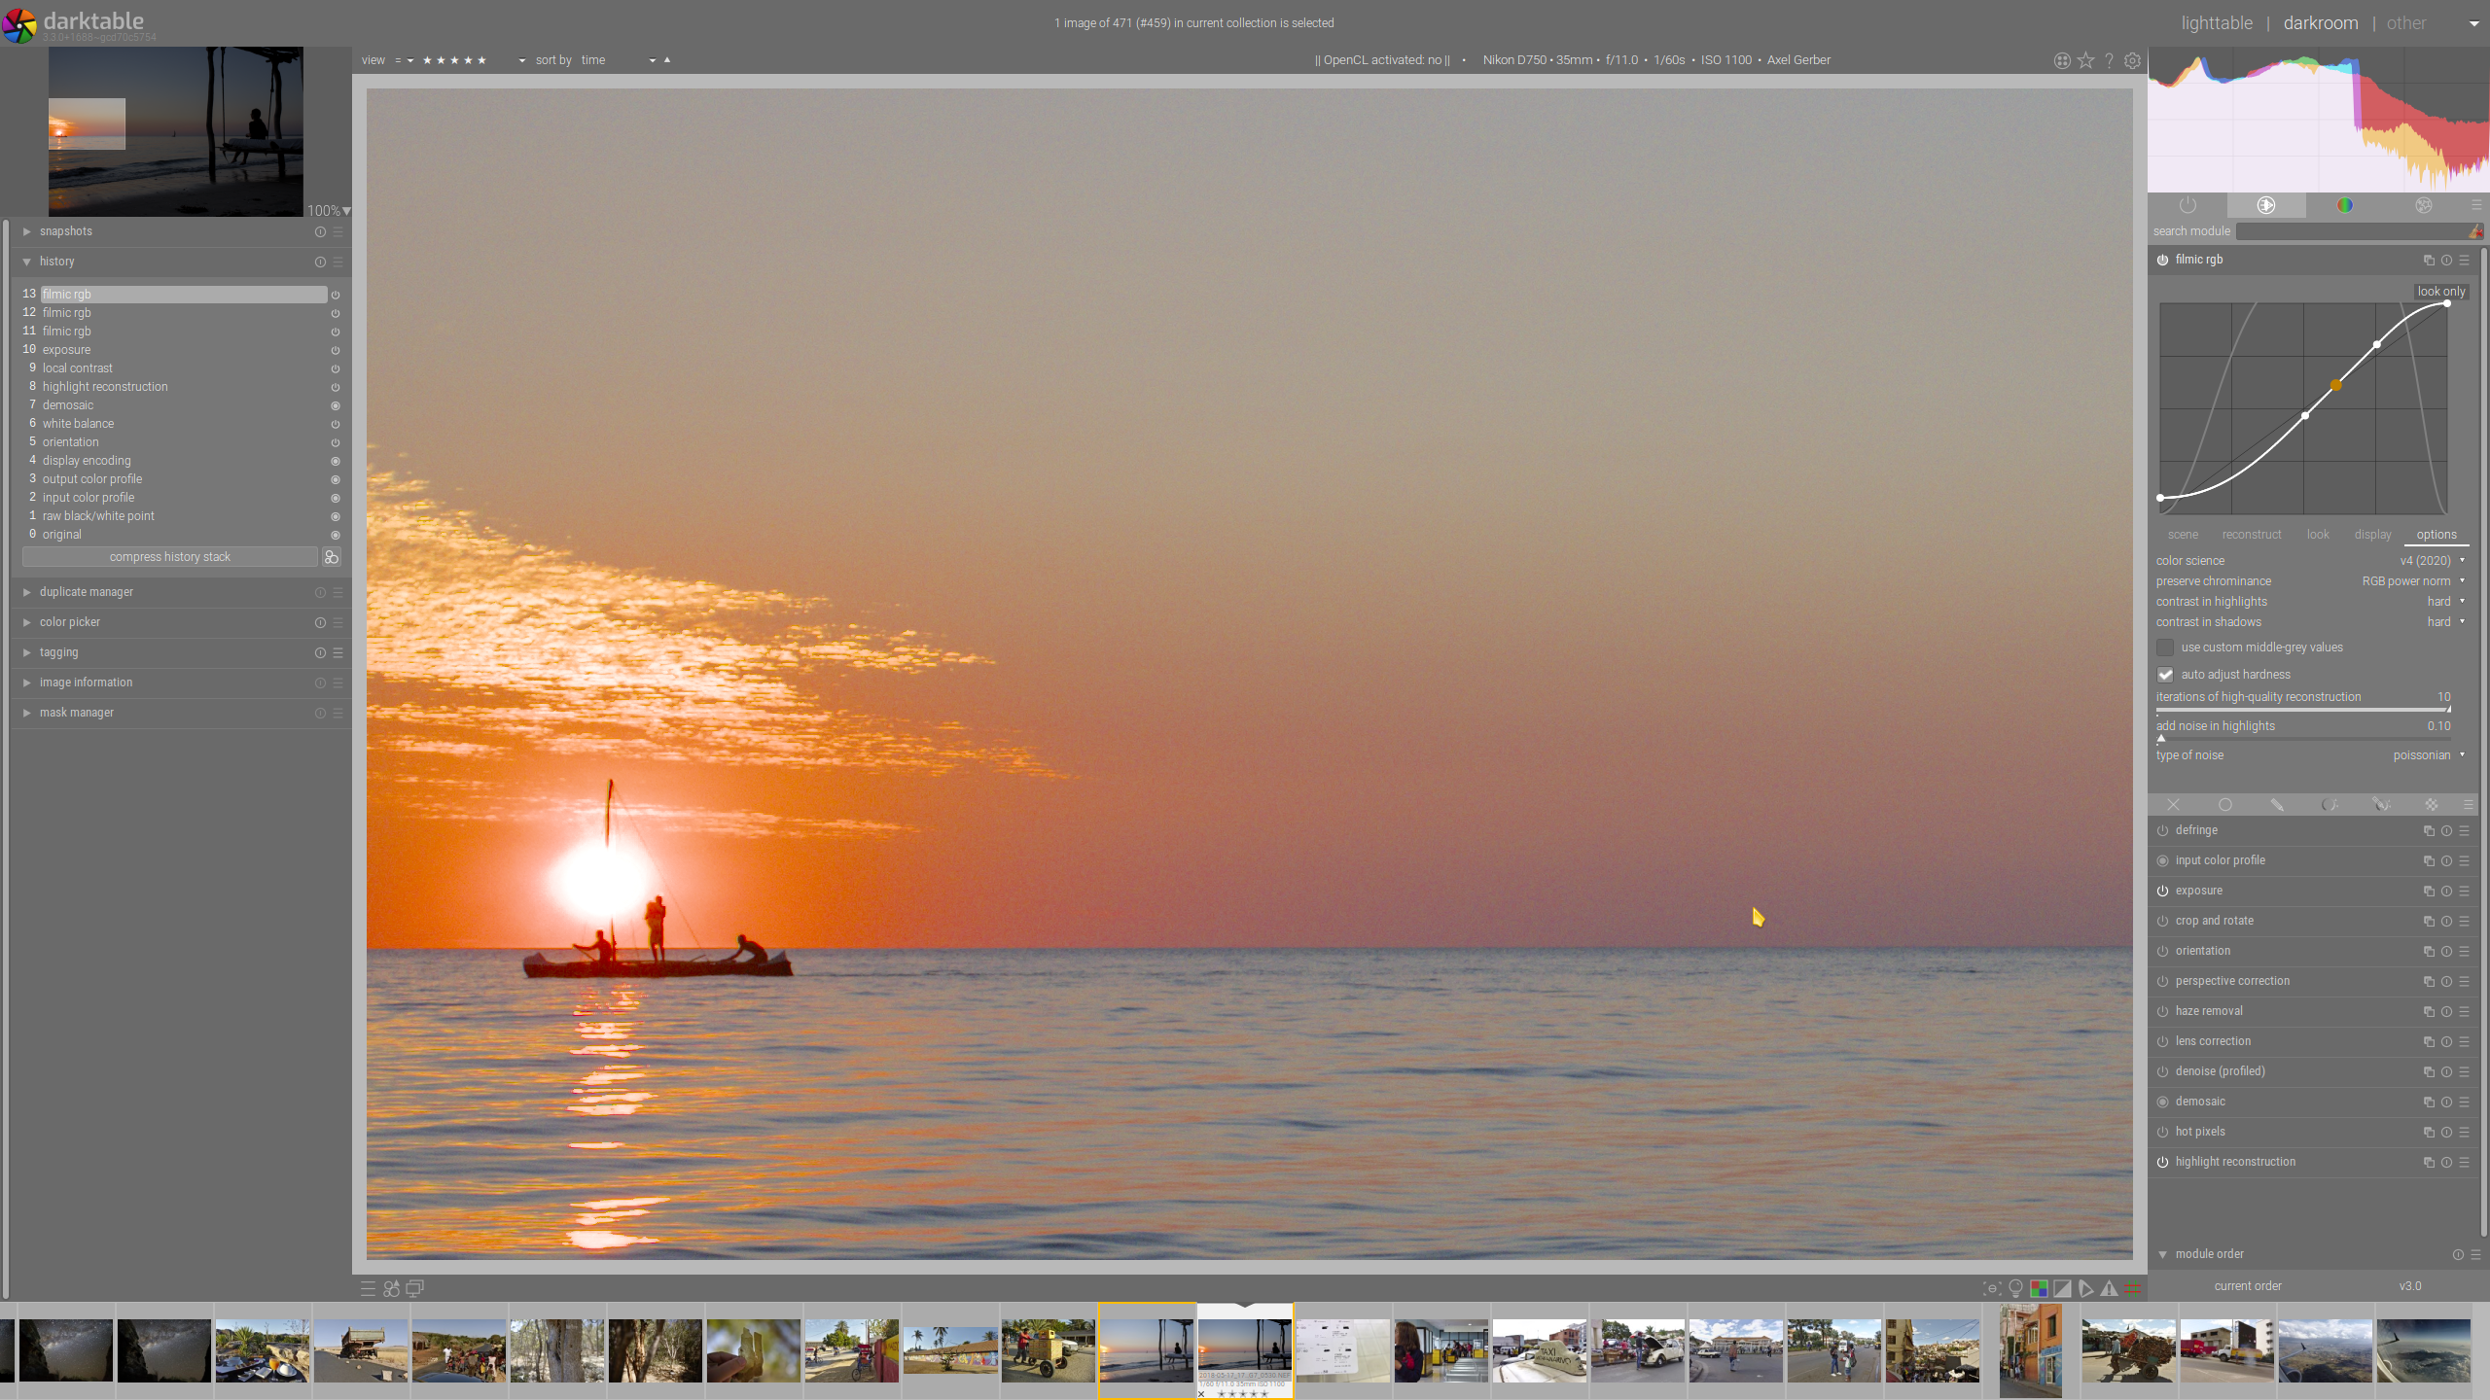Expand the color picker panel
This screenshot has height=1400, width=2490.
(27, 622)
